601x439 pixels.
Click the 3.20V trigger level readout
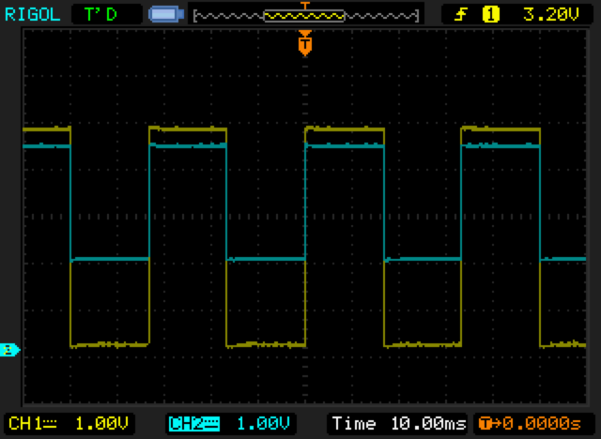click(551, 15)
